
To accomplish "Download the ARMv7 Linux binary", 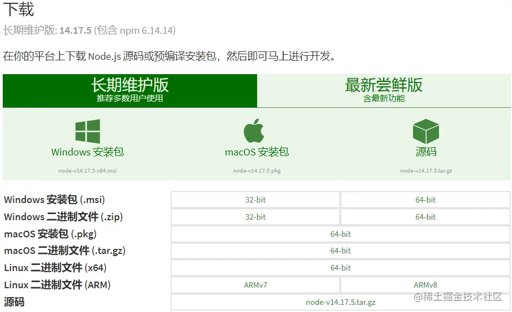I will click(x=255, y=285).
